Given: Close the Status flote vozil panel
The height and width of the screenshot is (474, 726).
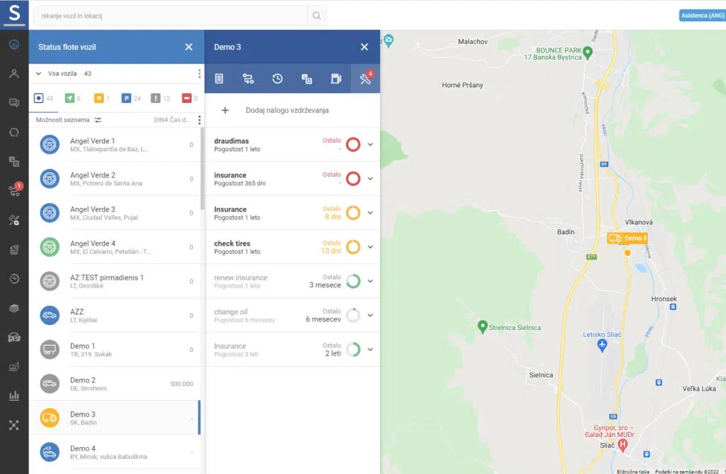Looking at the screenshot, I should pos(189,47).
